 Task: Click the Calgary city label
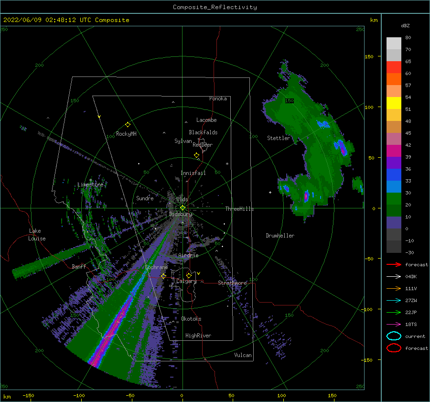[186, 281]
